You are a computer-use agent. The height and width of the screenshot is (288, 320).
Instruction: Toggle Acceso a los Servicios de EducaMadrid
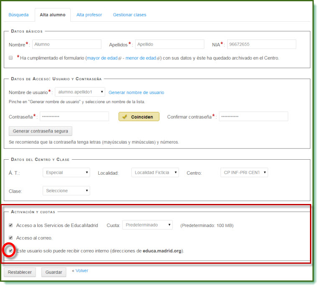coord(11,225)
